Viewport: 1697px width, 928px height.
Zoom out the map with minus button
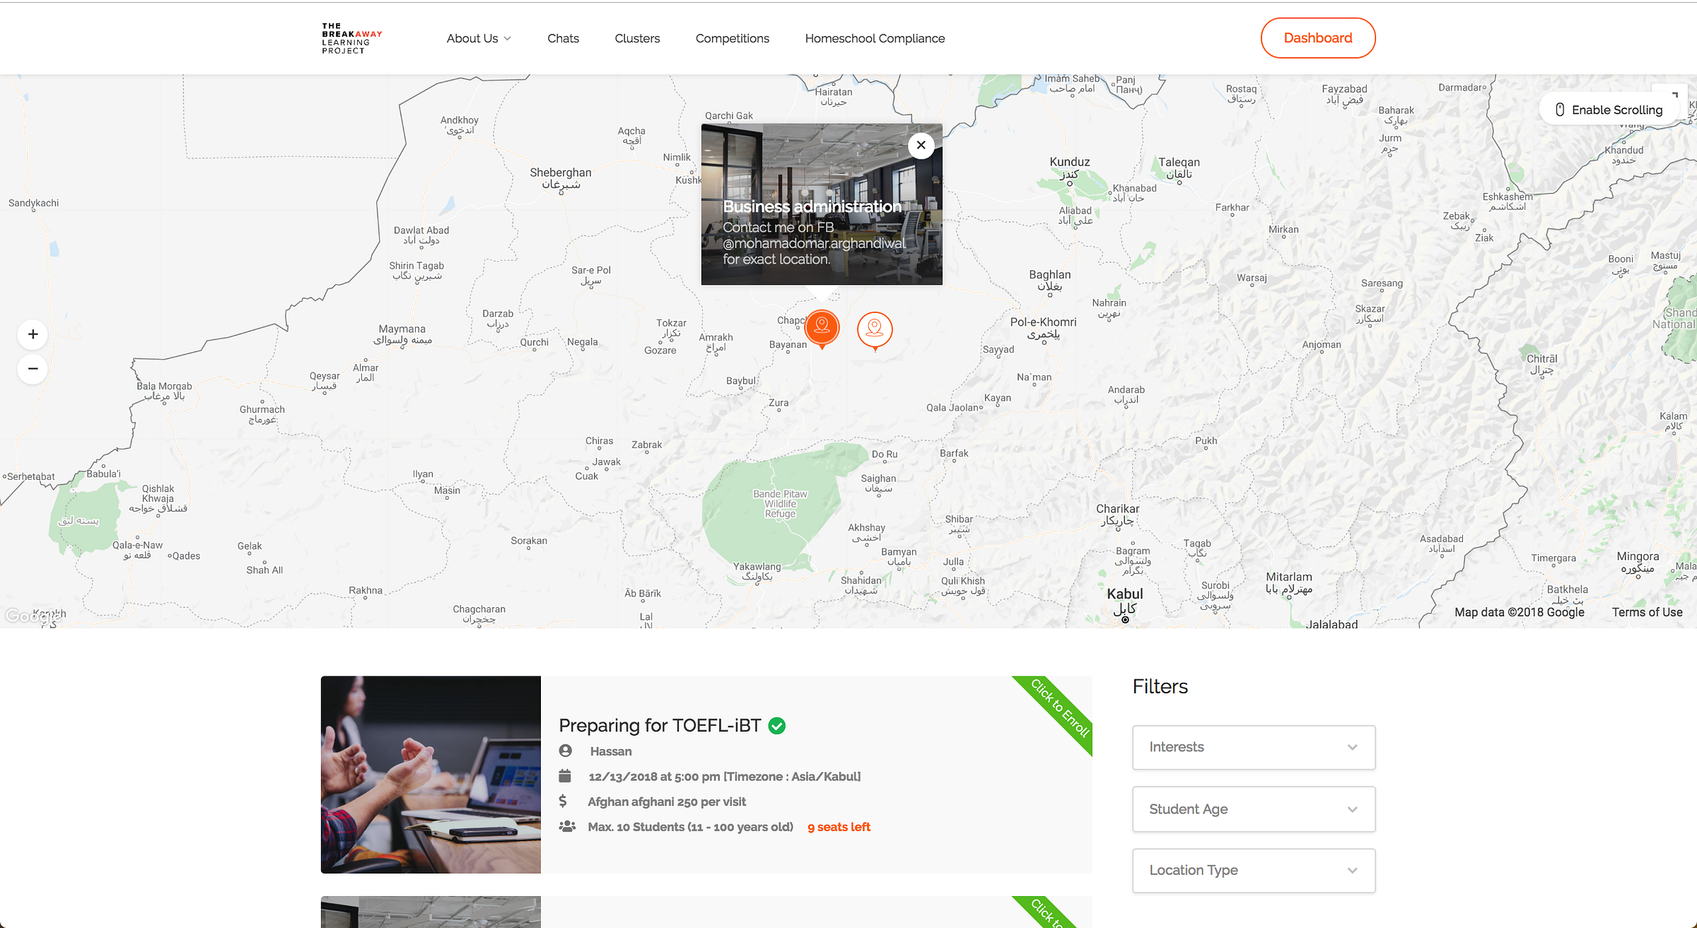pos(33,369)
